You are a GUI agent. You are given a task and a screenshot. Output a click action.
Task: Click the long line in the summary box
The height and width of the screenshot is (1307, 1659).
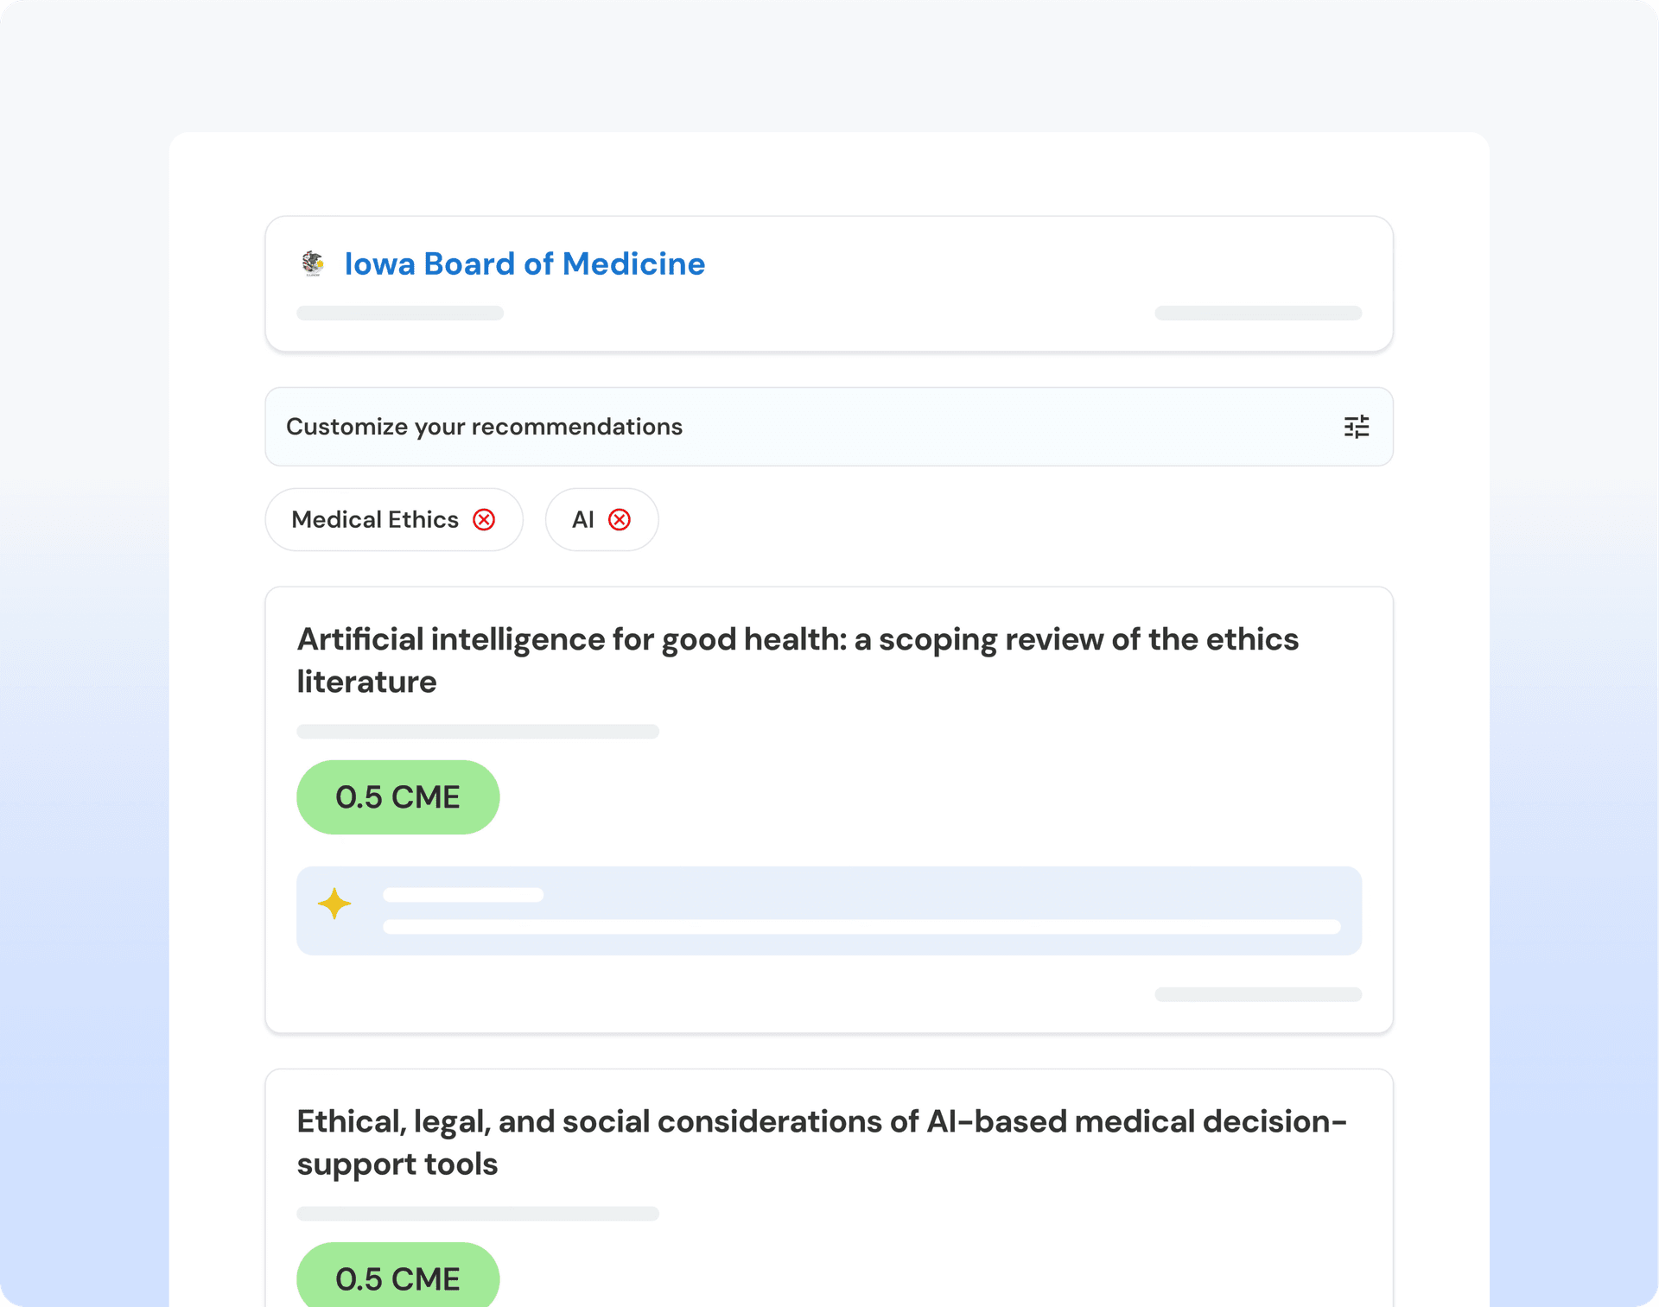click(861, 927)
